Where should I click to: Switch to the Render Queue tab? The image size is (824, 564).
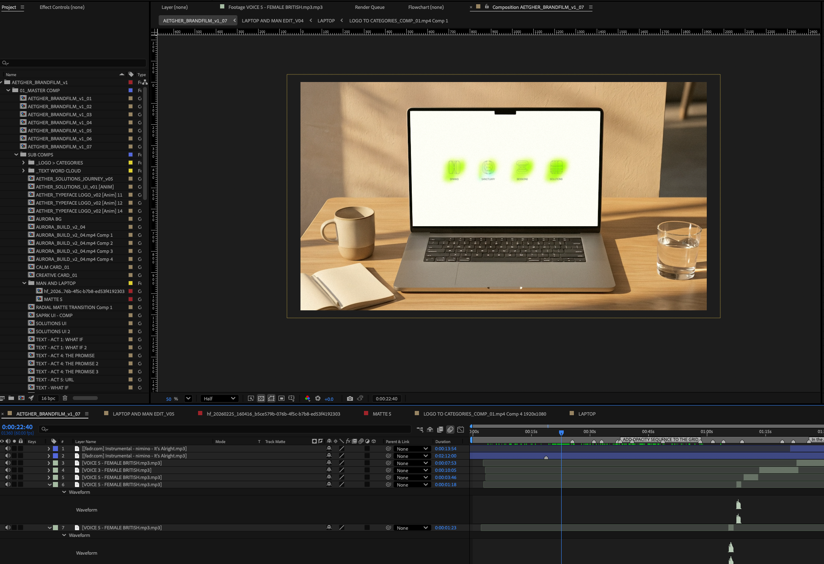point(369,7)
